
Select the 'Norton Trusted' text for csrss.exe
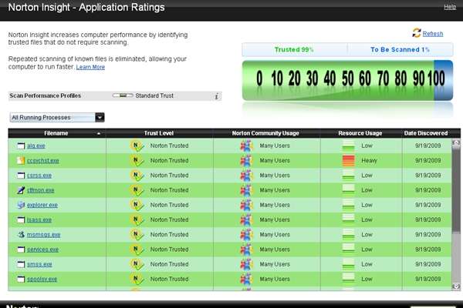(x=169, y=176)
